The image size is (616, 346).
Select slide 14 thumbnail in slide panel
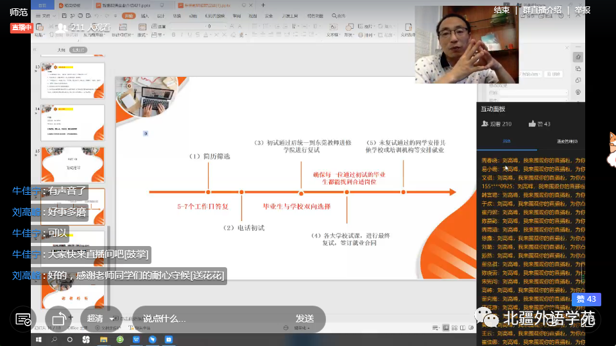73,123
